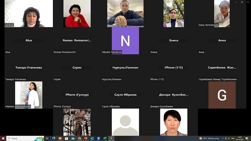
Task: Open the notification center icon
Action: pyautogui.click(x=247, y=138)
